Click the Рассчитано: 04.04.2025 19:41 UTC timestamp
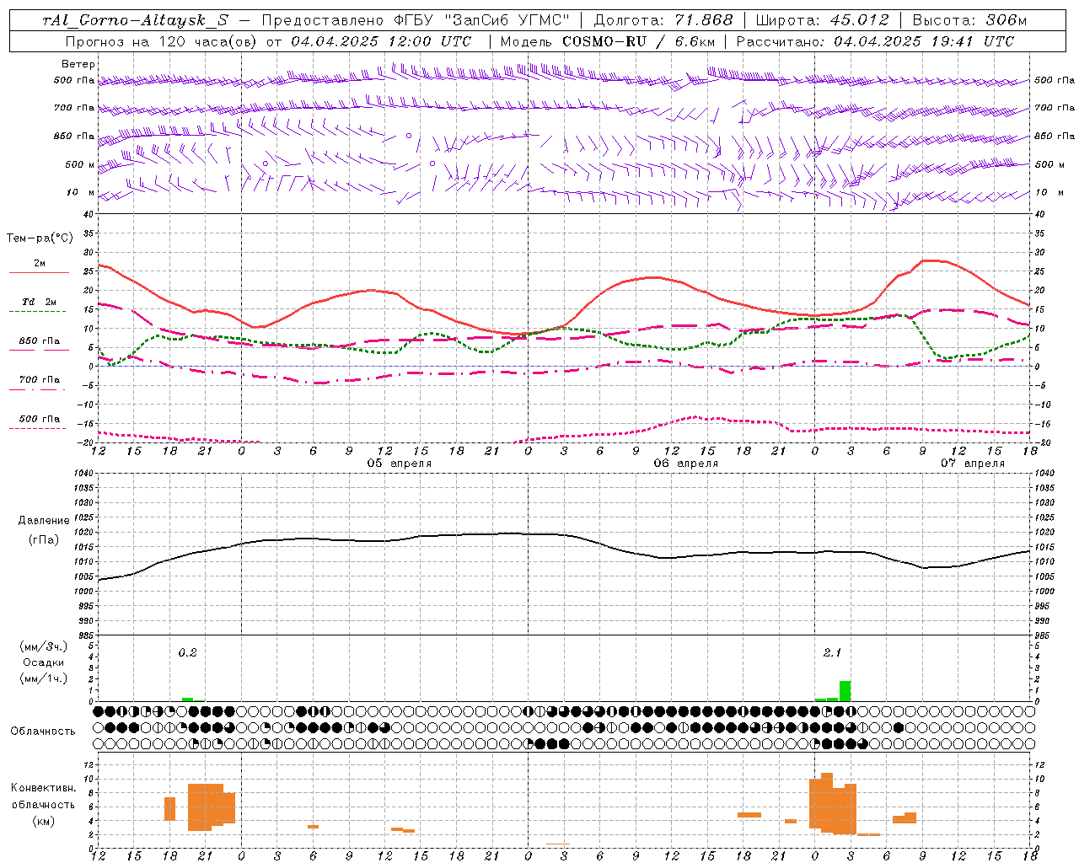Viewport: 1079px width, 863px height. [875, 40]
